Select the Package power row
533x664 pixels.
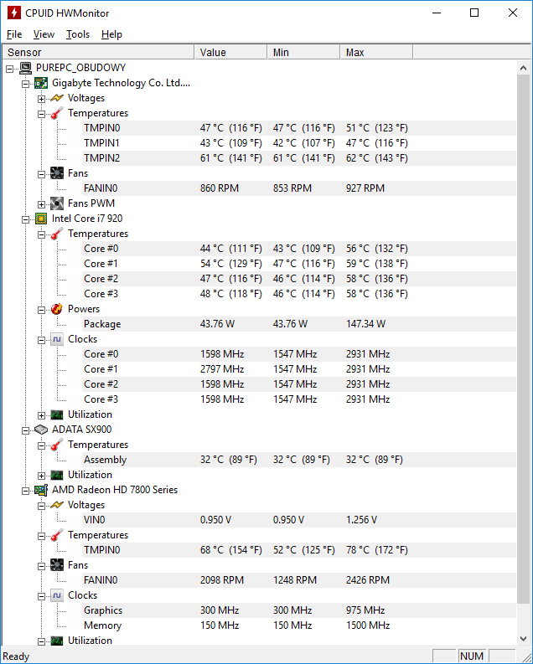[x=299, y=324]
